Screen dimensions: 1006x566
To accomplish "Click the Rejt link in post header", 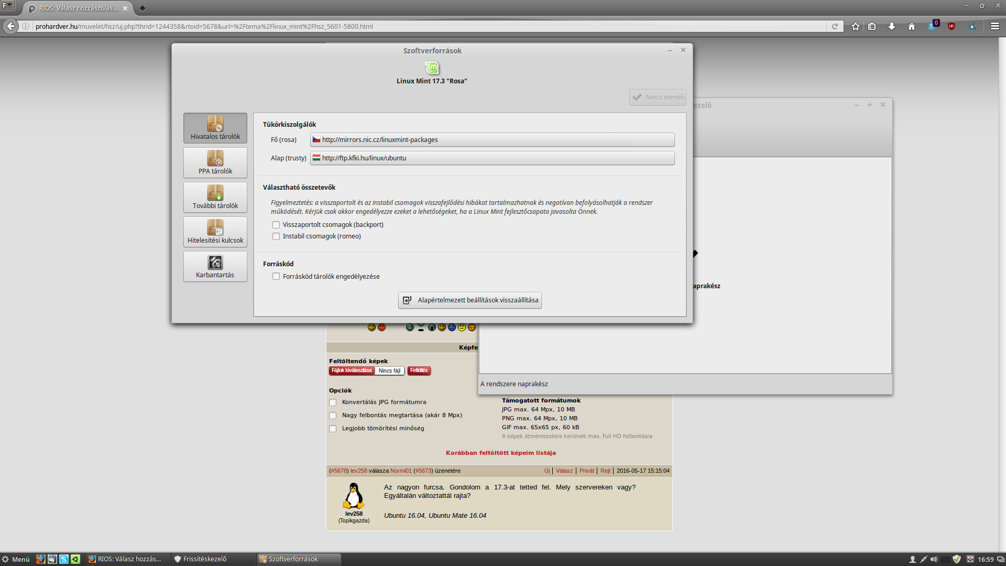I will coord(605,471).
